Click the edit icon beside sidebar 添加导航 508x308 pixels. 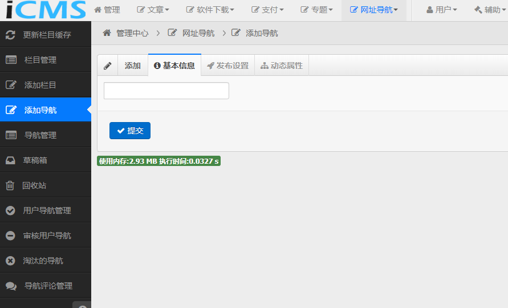[x=11, y=110]
